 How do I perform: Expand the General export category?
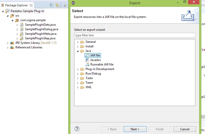coord(78,42)
